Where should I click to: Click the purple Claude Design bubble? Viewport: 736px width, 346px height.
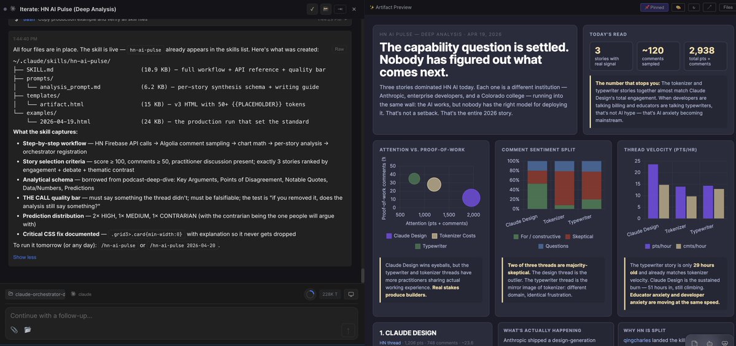tap(471, 198)
